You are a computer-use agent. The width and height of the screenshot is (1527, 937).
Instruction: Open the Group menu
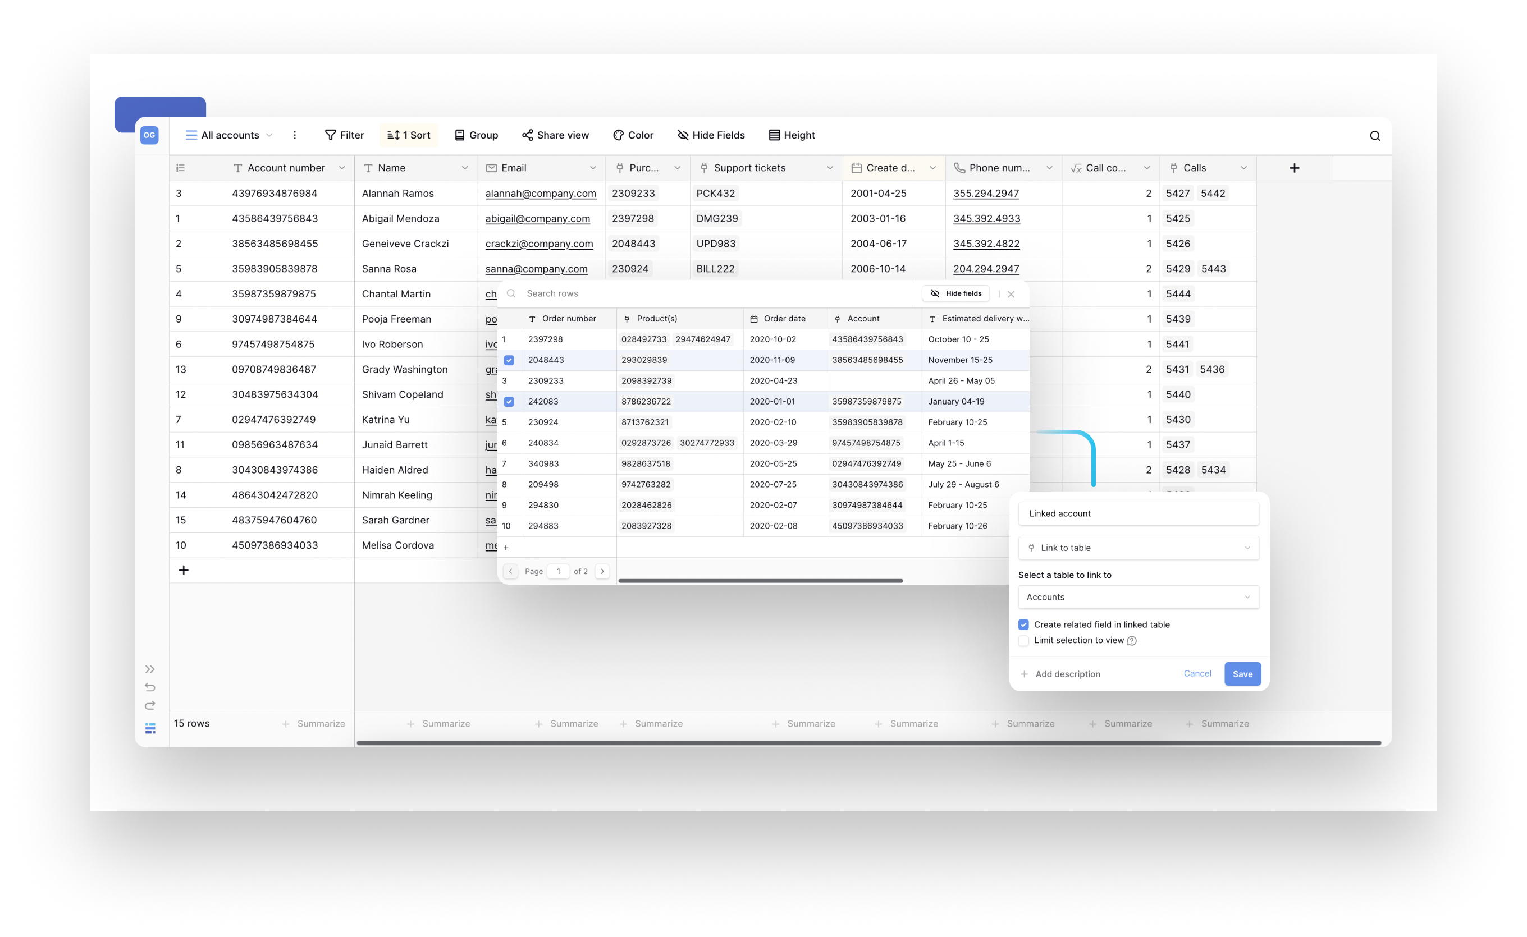pos(476,135)
